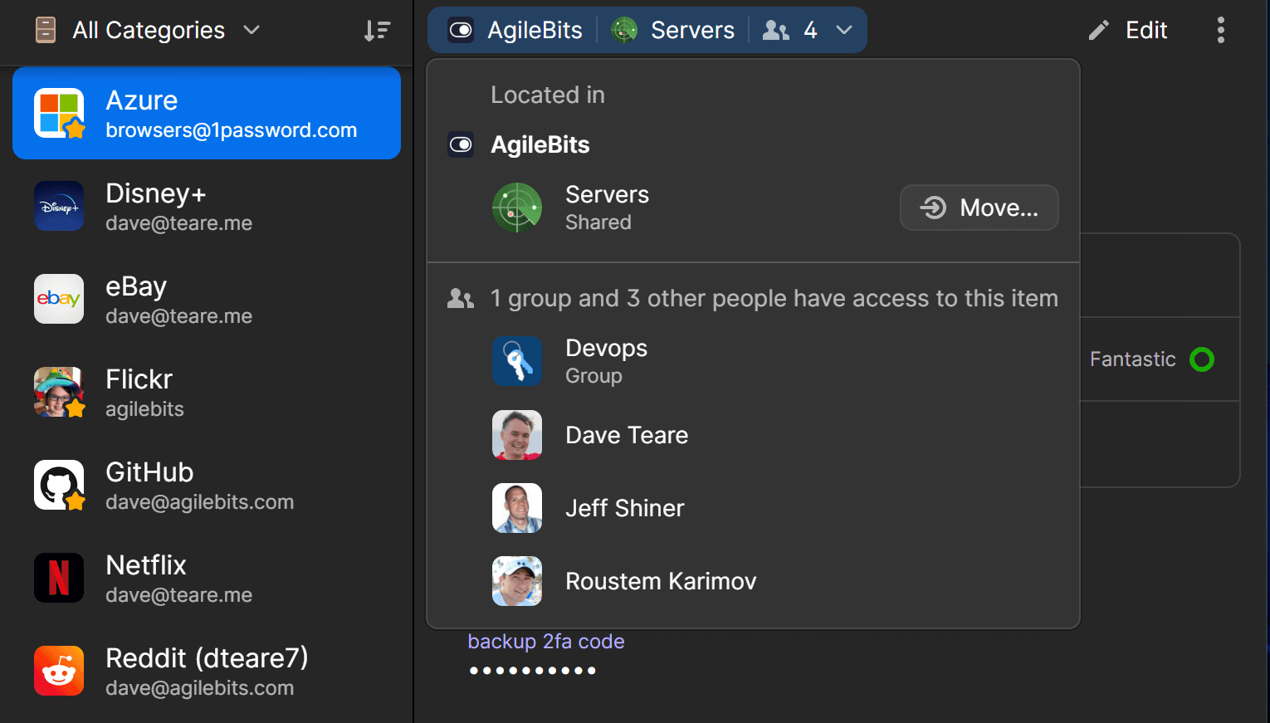Viewport: 1270px width, 723px height.
Task: Expand the chevron next to the shared count 4
Action: 845,29
